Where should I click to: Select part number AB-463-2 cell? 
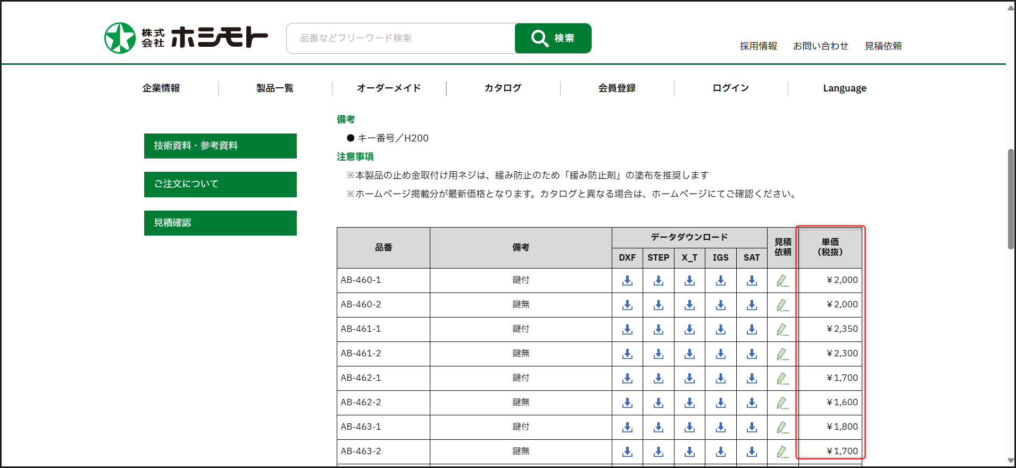[384, 452]
